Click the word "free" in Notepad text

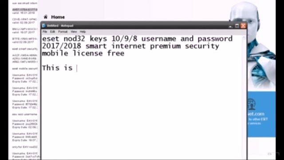pyautogui.click(x=116, y=53)
